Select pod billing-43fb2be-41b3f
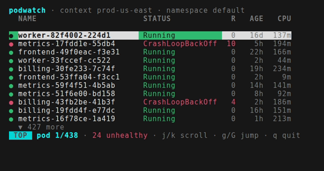Viewport: 324px width, 171px height. tap(150, 102)
